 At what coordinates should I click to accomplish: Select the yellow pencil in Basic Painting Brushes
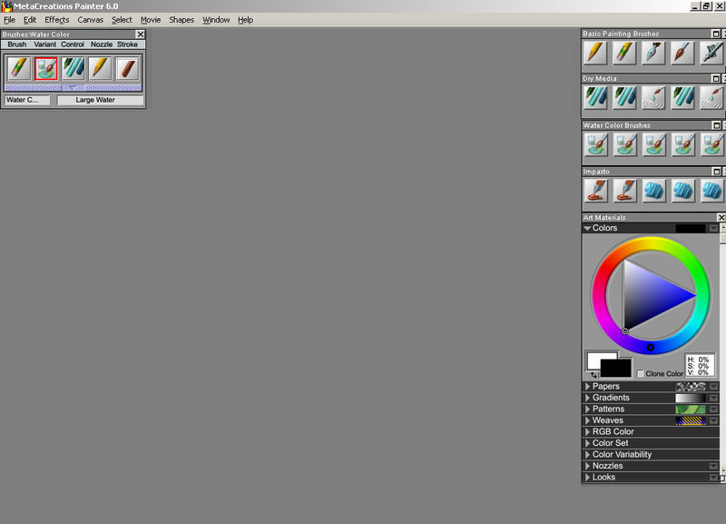[595, 53]
